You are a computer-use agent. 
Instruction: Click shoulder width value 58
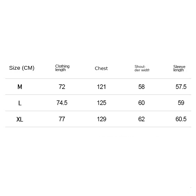click(141, 87)
